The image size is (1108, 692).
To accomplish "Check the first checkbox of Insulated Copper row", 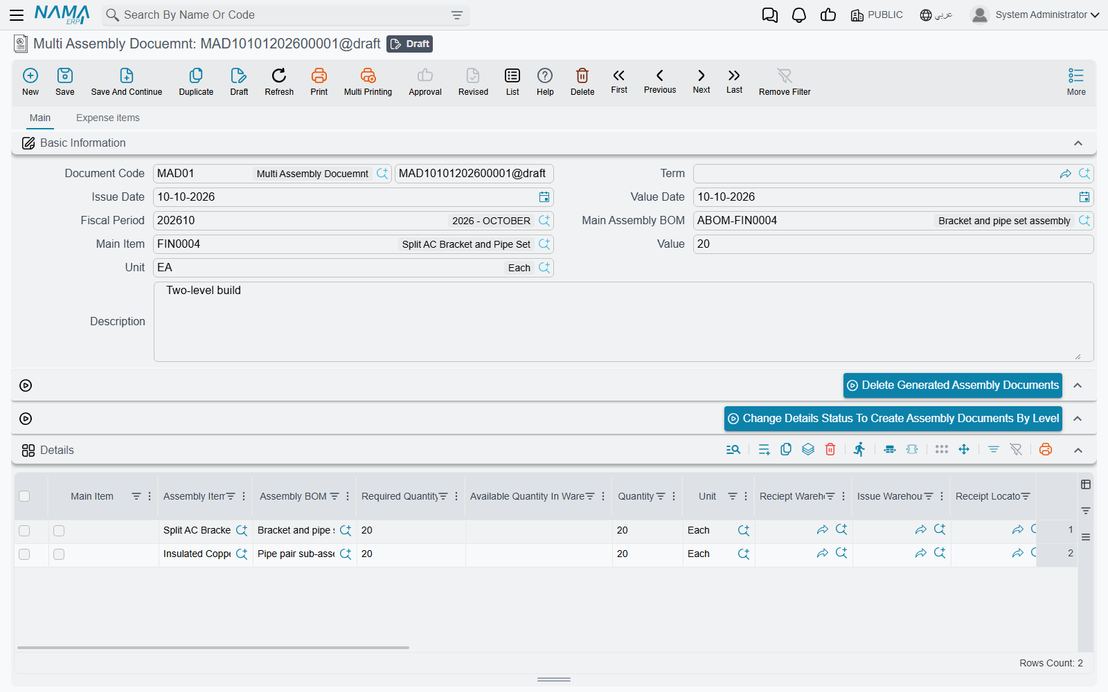I will tap(24, 554).
